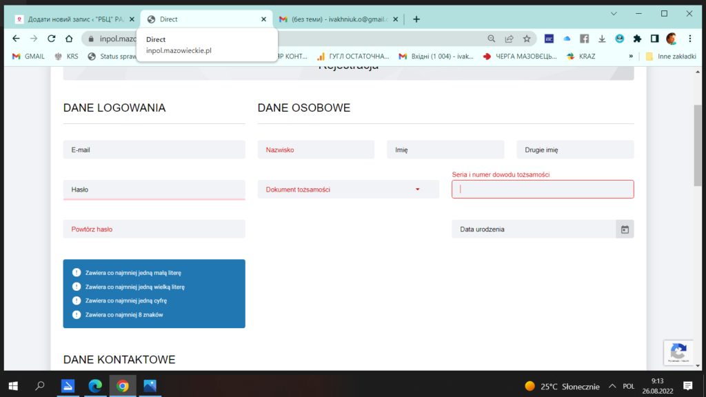Go to browser home page icon

69,39
